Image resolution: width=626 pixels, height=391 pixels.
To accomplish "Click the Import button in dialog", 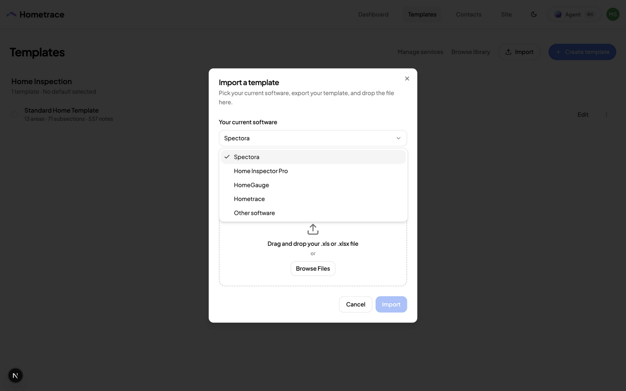I will click(x=391, y=304).
